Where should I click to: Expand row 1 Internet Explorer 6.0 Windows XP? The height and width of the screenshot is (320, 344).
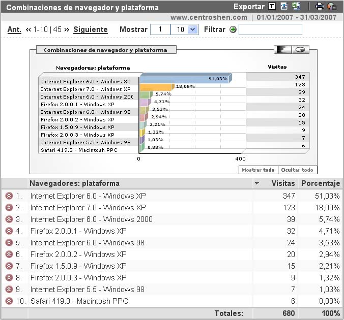(9, 196)
